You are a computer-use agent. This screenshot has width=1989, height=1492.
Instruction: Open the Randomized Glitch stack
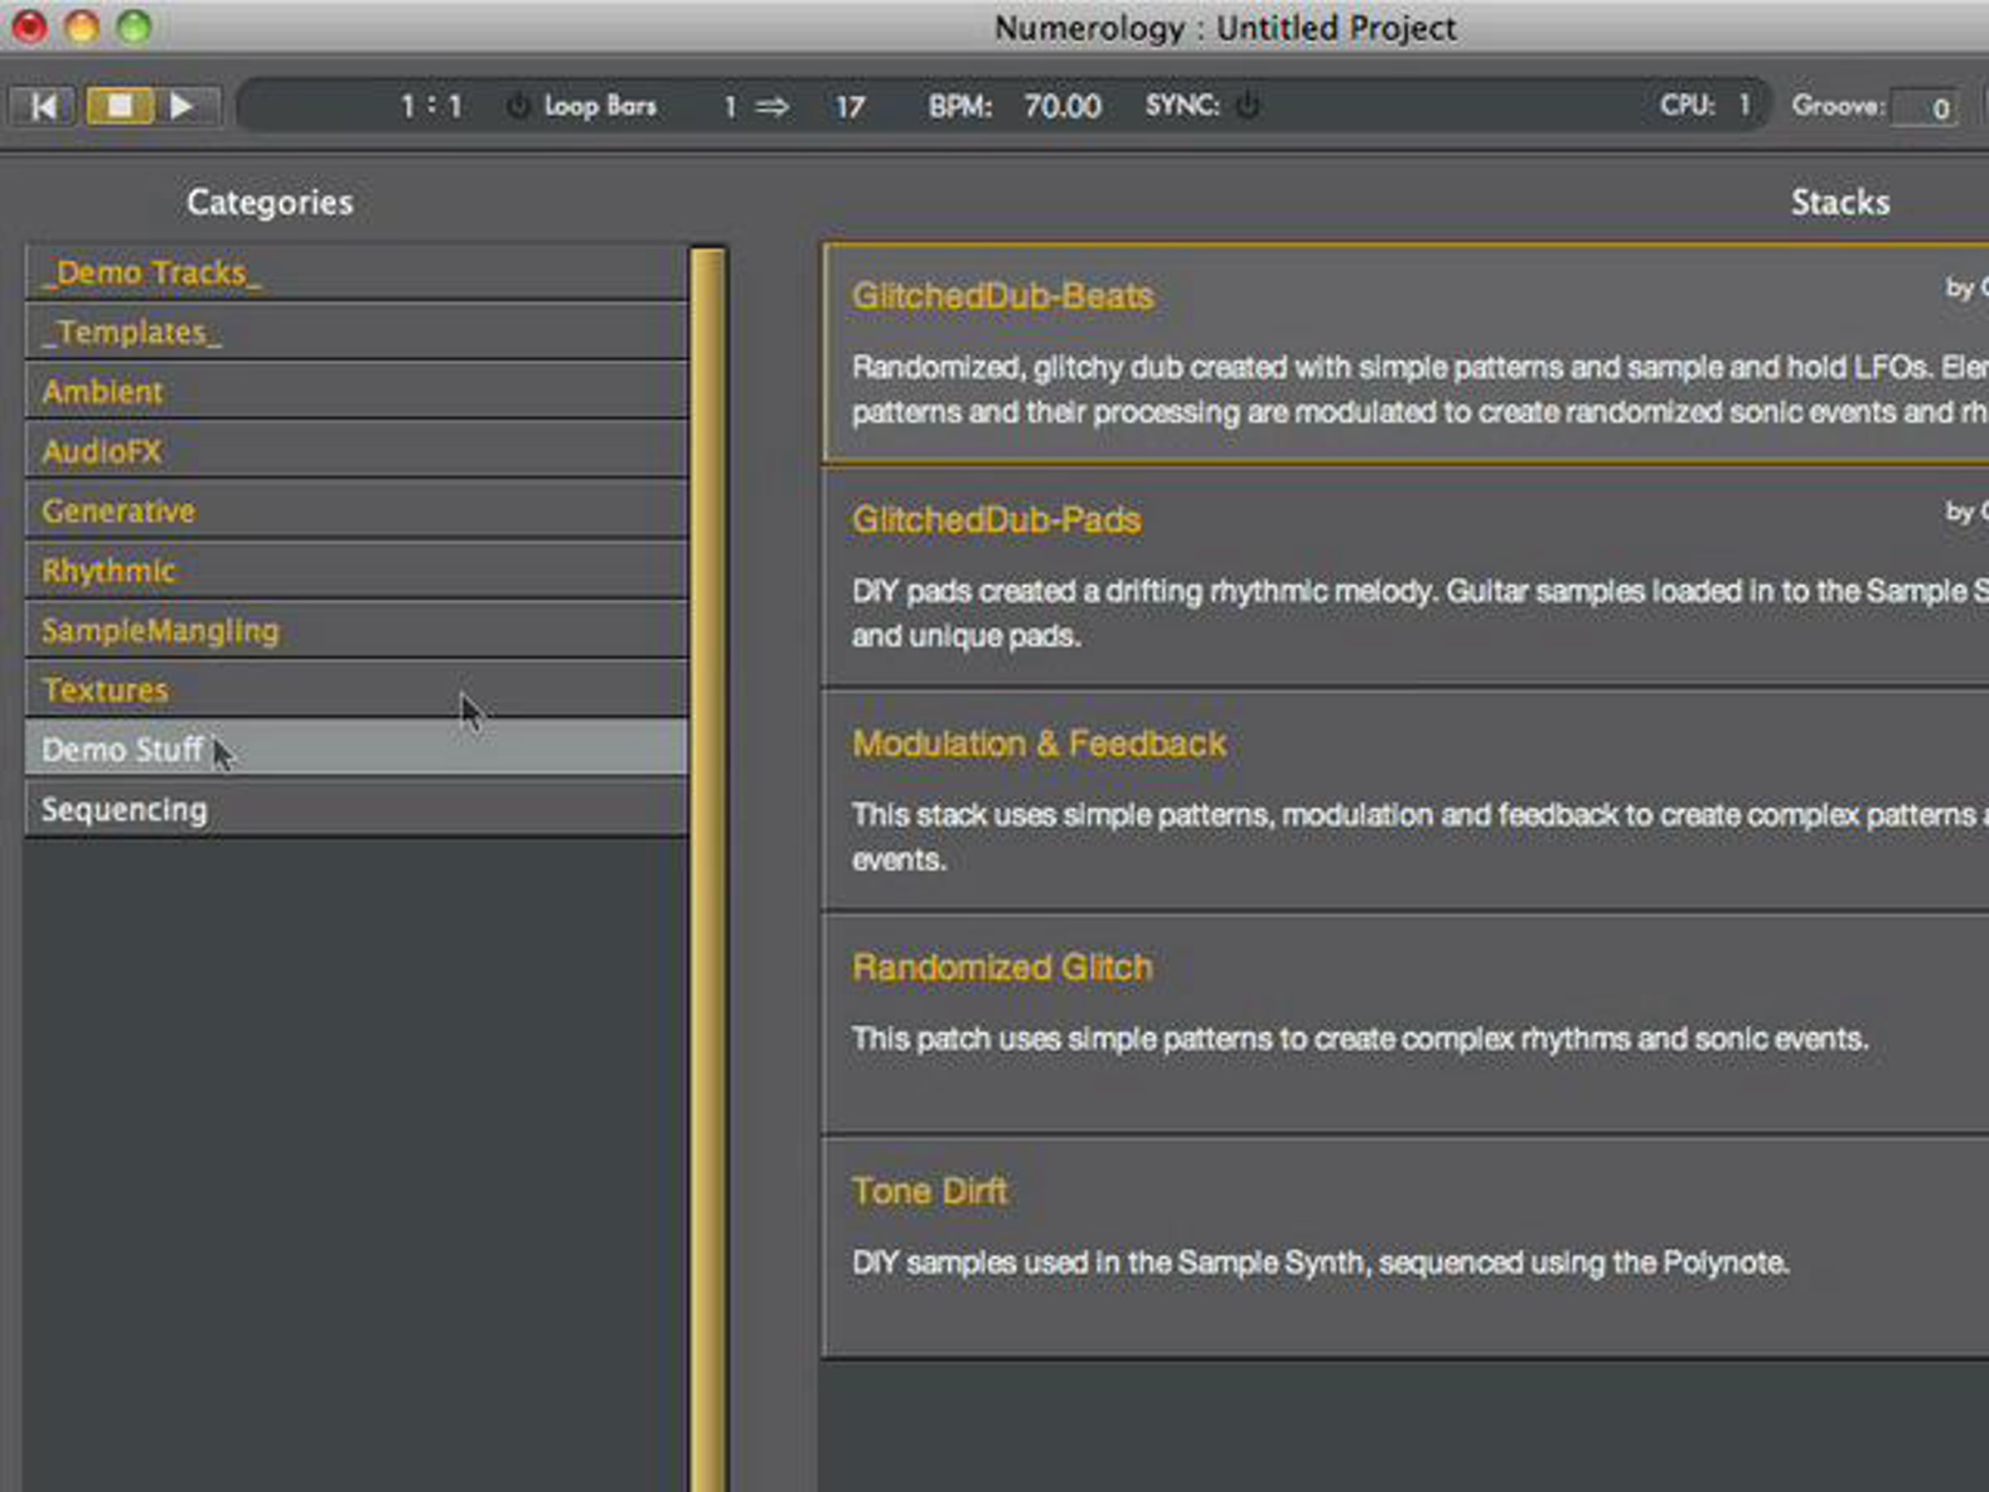[x=1406, y=1025]
